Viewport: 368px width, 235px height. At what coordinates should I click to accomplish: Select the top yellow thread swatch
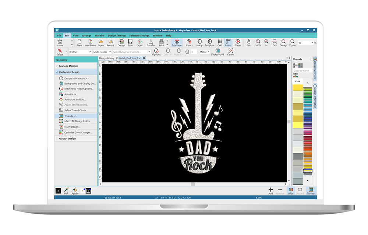coord(297,88)
